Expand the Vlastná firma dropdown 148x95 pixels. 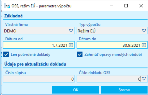[x=71, y=31]
